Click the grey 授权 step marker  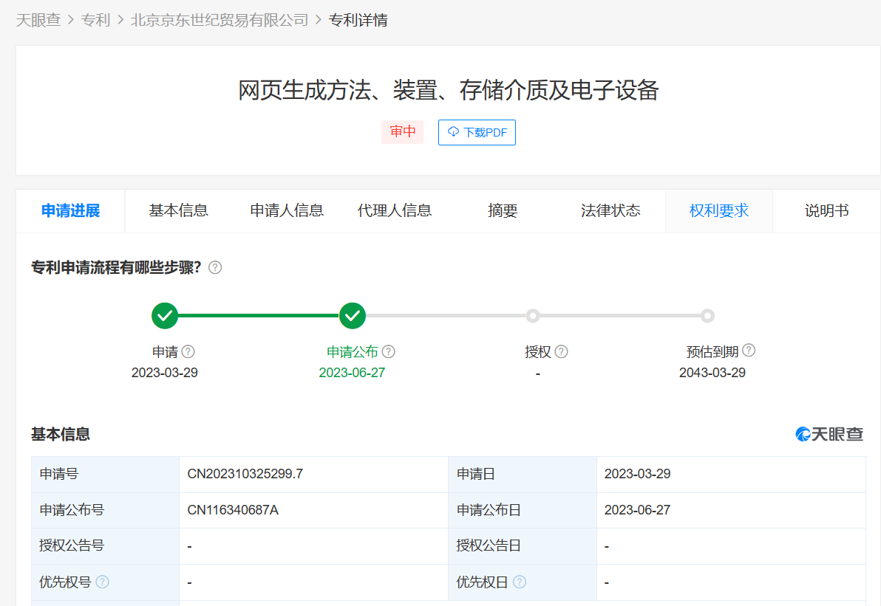tap(533, 316)
